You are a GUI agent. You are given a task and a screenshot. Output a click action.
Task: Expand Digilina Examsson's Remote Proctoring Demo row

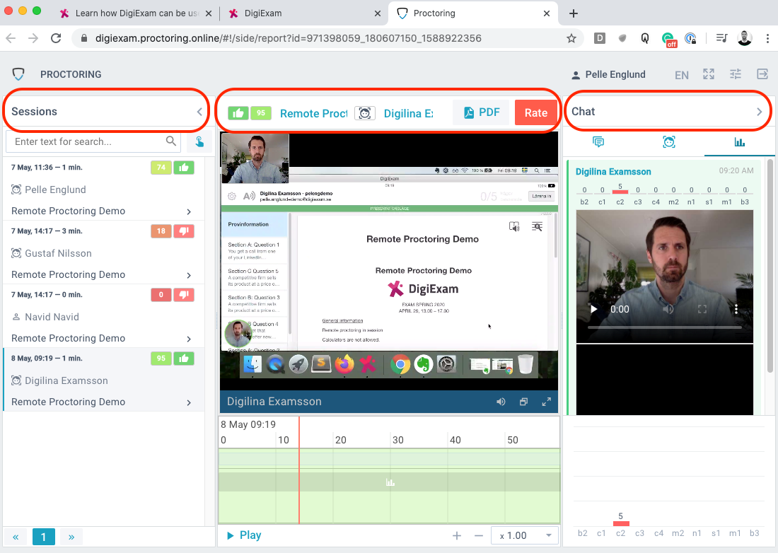click(x=189, y=402)
